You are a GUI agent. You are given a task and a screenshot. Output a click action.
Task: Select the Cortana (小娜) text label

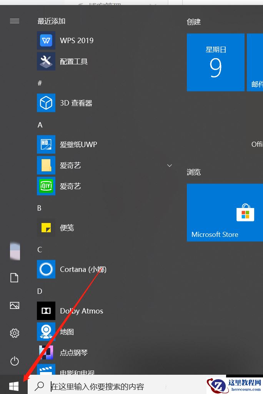(x=83, y=269)
